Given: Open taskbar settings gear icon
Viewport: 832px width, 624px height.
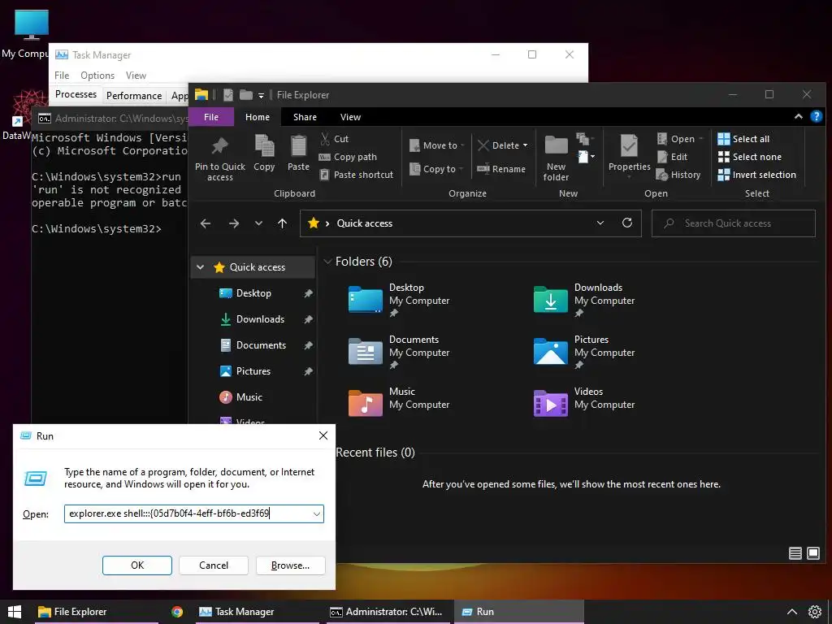Looking at the screenshot, I should [815, 612].
